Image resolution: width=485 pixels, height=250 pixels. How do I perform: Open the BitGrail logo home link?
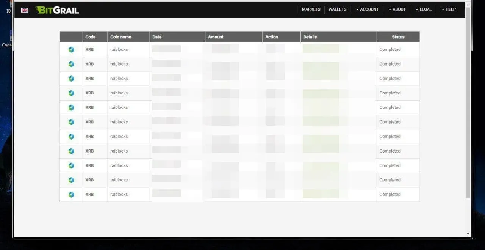pyautogui.click(x=57, y=10)
